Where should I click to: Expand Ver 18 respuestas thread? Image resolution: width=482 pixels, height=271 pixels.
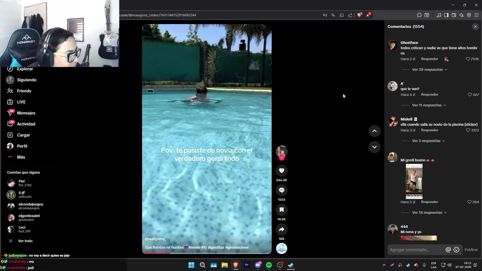point(429,213)
